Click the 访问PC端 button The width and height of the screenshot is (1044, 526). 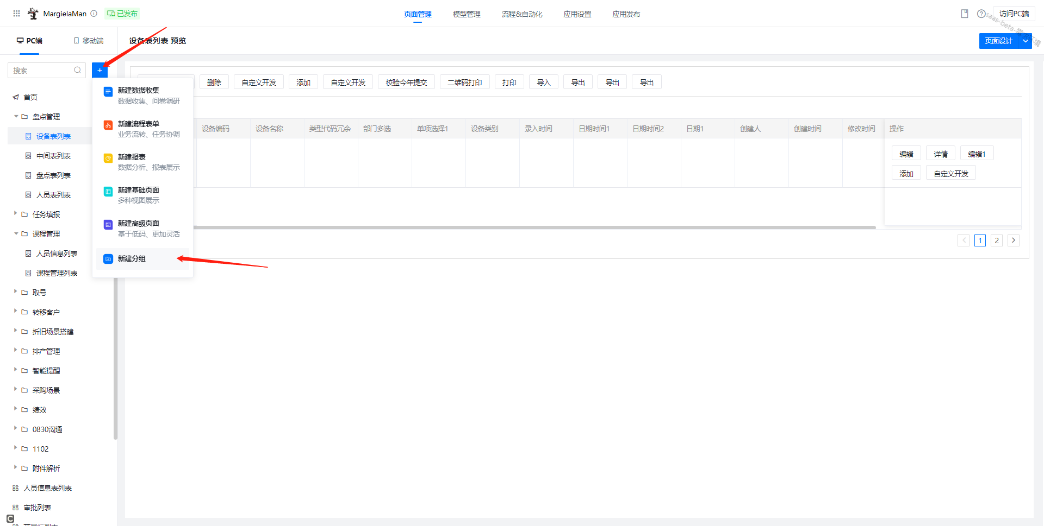point(1014,14)
